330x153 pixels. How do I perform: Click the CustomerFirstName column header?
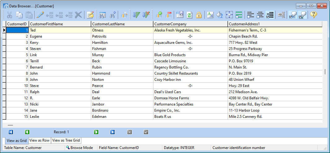(60, 24)
